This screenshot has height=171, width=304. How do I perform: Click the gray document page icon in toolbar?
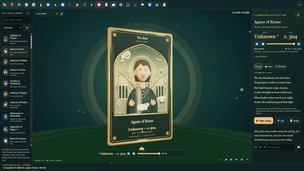coord(164,5)
